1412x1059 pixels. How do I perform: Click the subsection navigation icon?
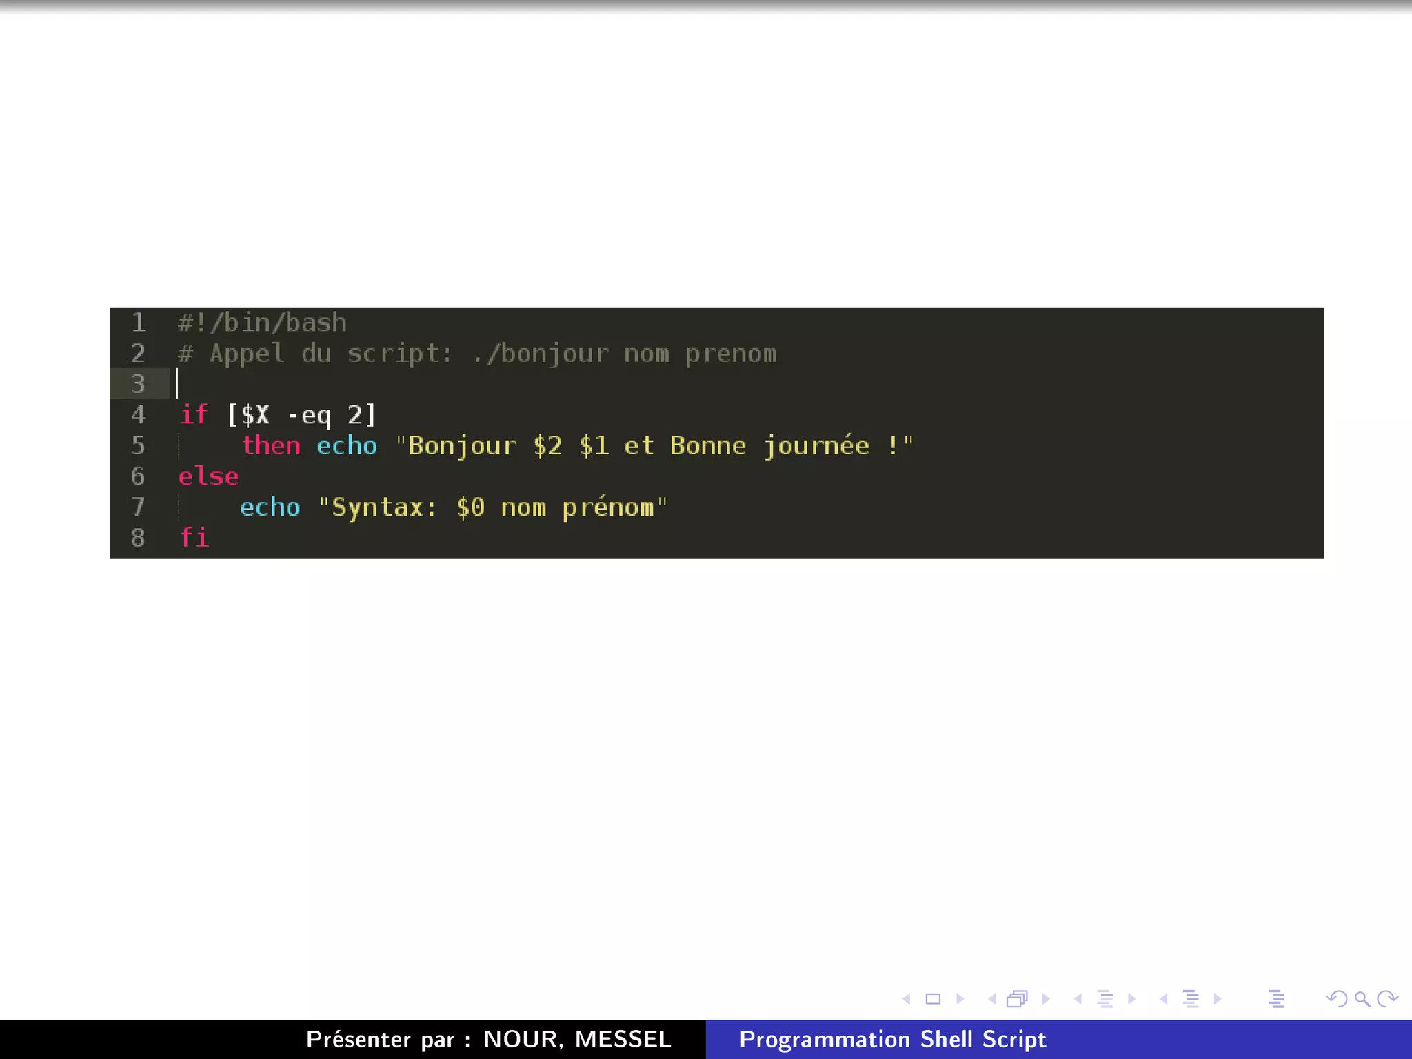[1105, 998]
